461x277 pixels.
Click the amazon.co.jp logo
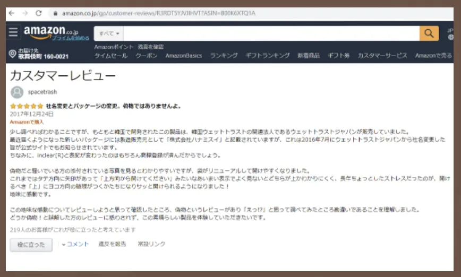[51, 31]
